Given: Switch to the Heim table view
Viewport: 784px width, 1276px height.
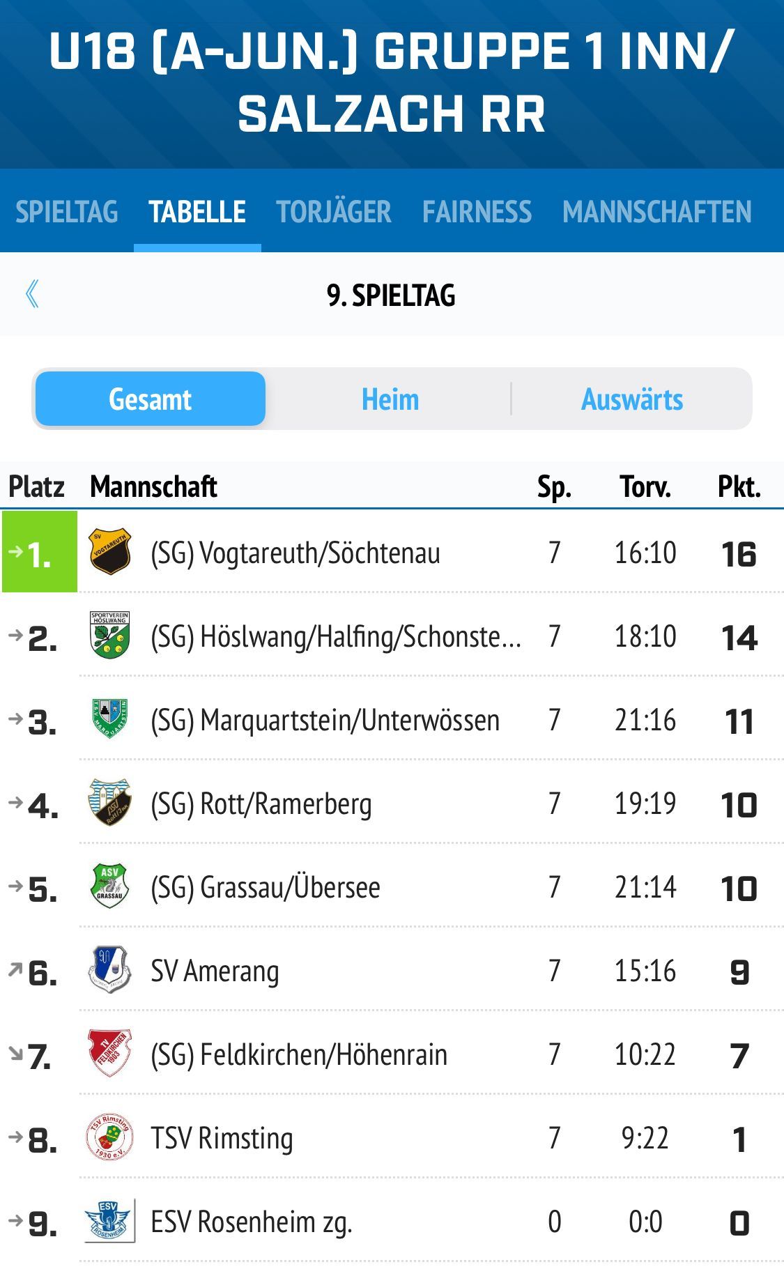Looking at the screenshot, I should coord(390,399).
